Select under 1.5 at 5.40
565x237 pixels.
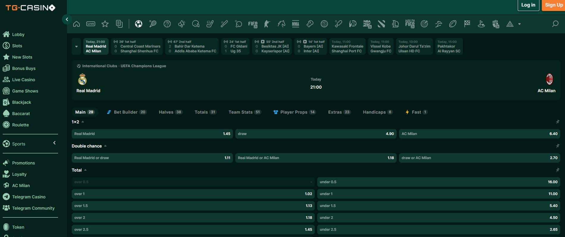pyautogui.click(x=439, y=206)
